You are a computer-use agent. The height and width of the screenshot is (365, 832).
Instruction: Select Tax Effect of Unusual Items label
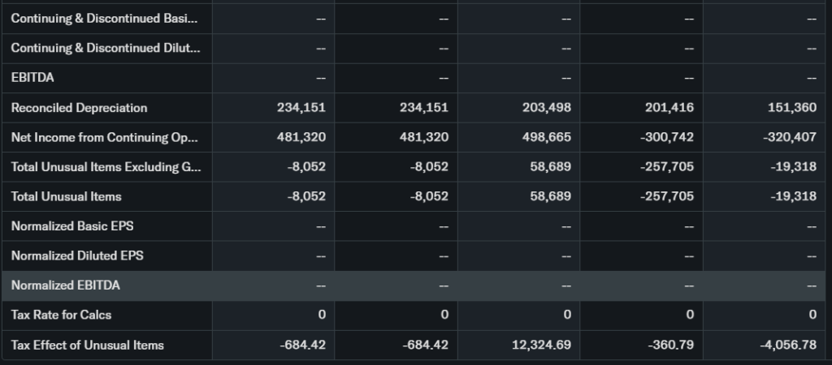tap(88, 345)
